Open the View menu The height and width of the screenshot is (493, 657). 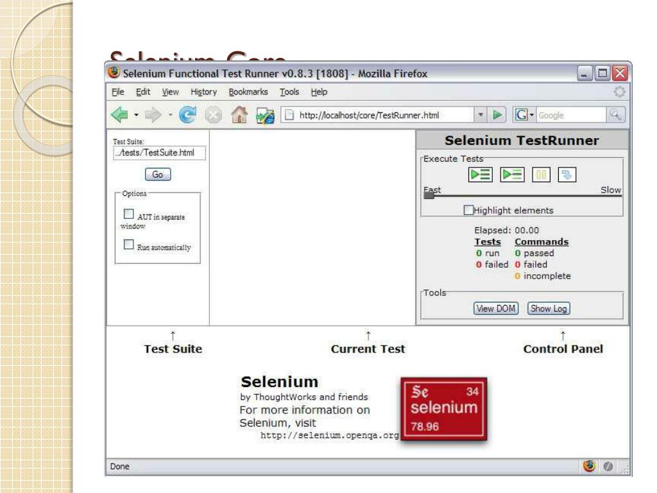(170, 92)
